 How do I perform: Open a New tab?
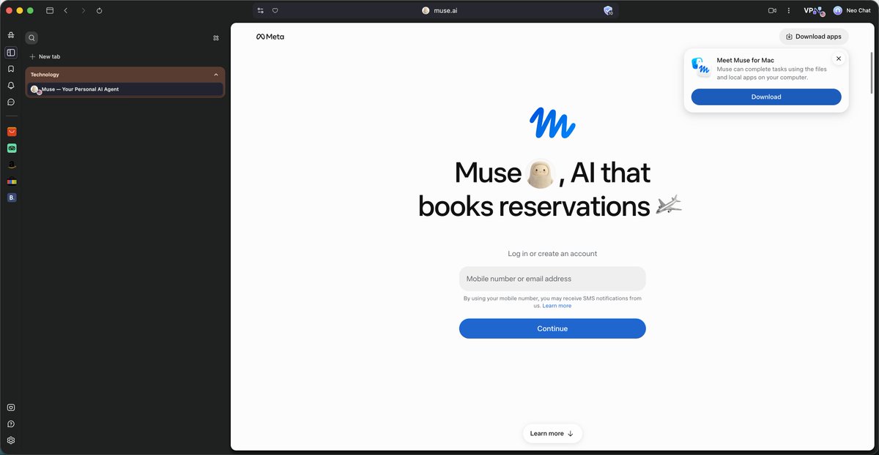pos(45,56)
